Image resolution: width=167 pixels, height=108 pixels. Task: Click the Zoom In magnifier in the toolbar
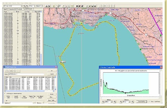coord(24,6)
